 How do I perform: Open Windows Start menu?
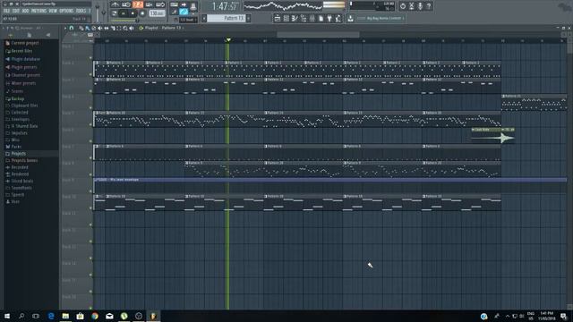[7, 316]
